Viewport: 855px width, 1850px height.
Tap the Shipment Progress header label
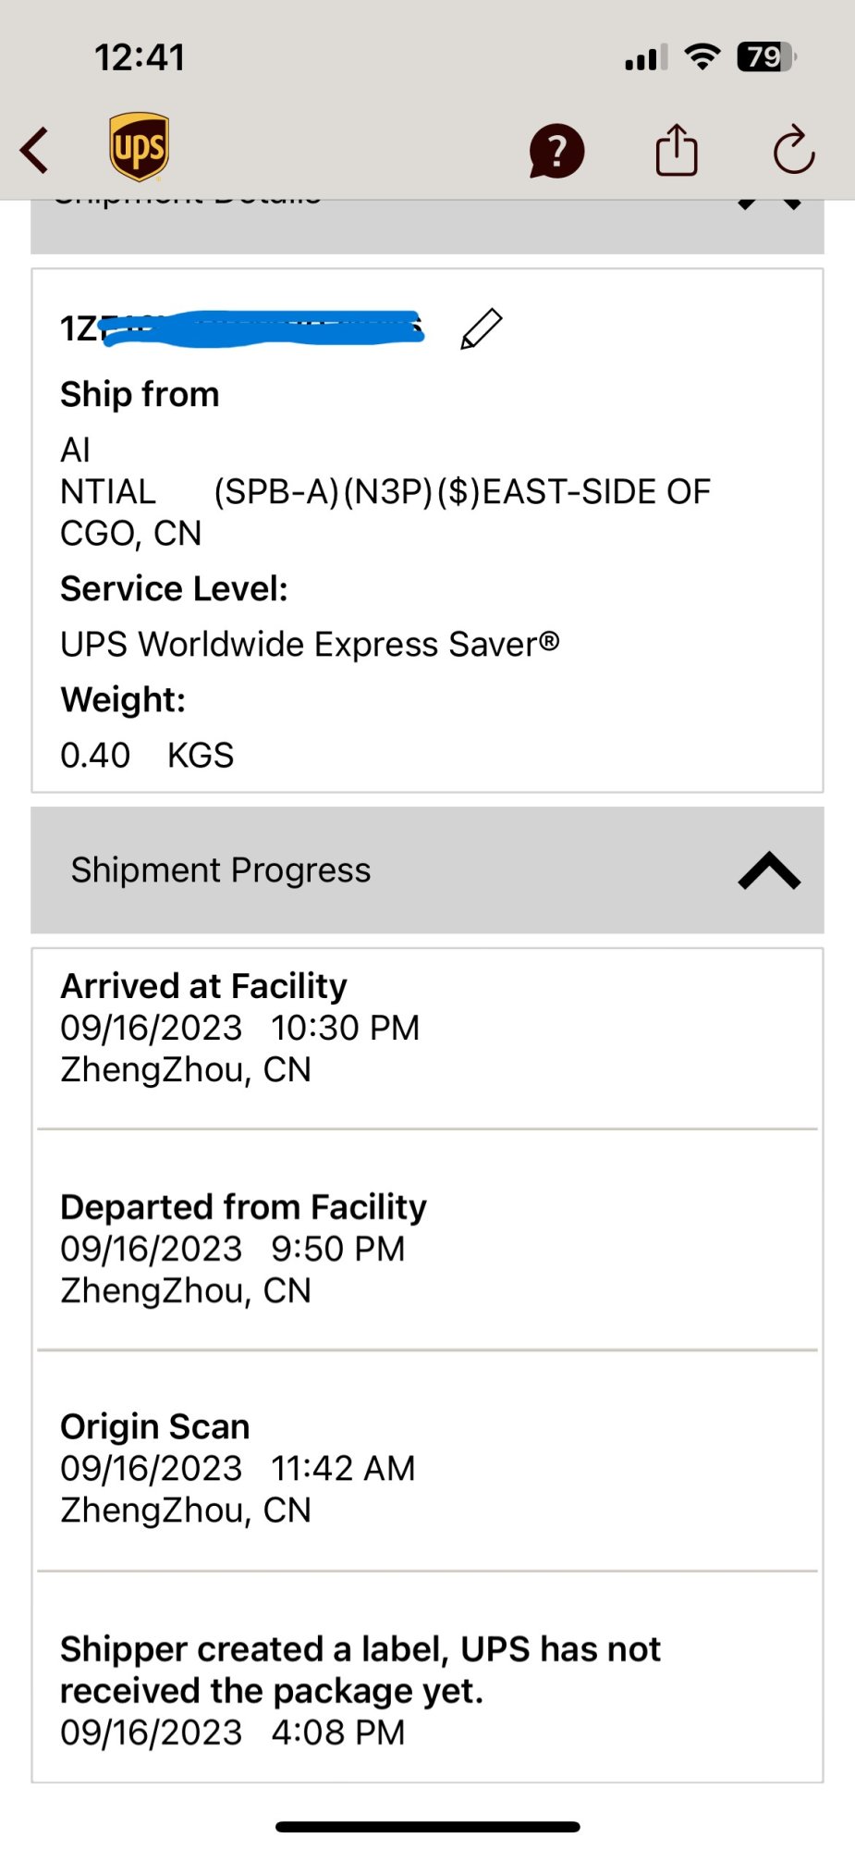pos(221,870)
